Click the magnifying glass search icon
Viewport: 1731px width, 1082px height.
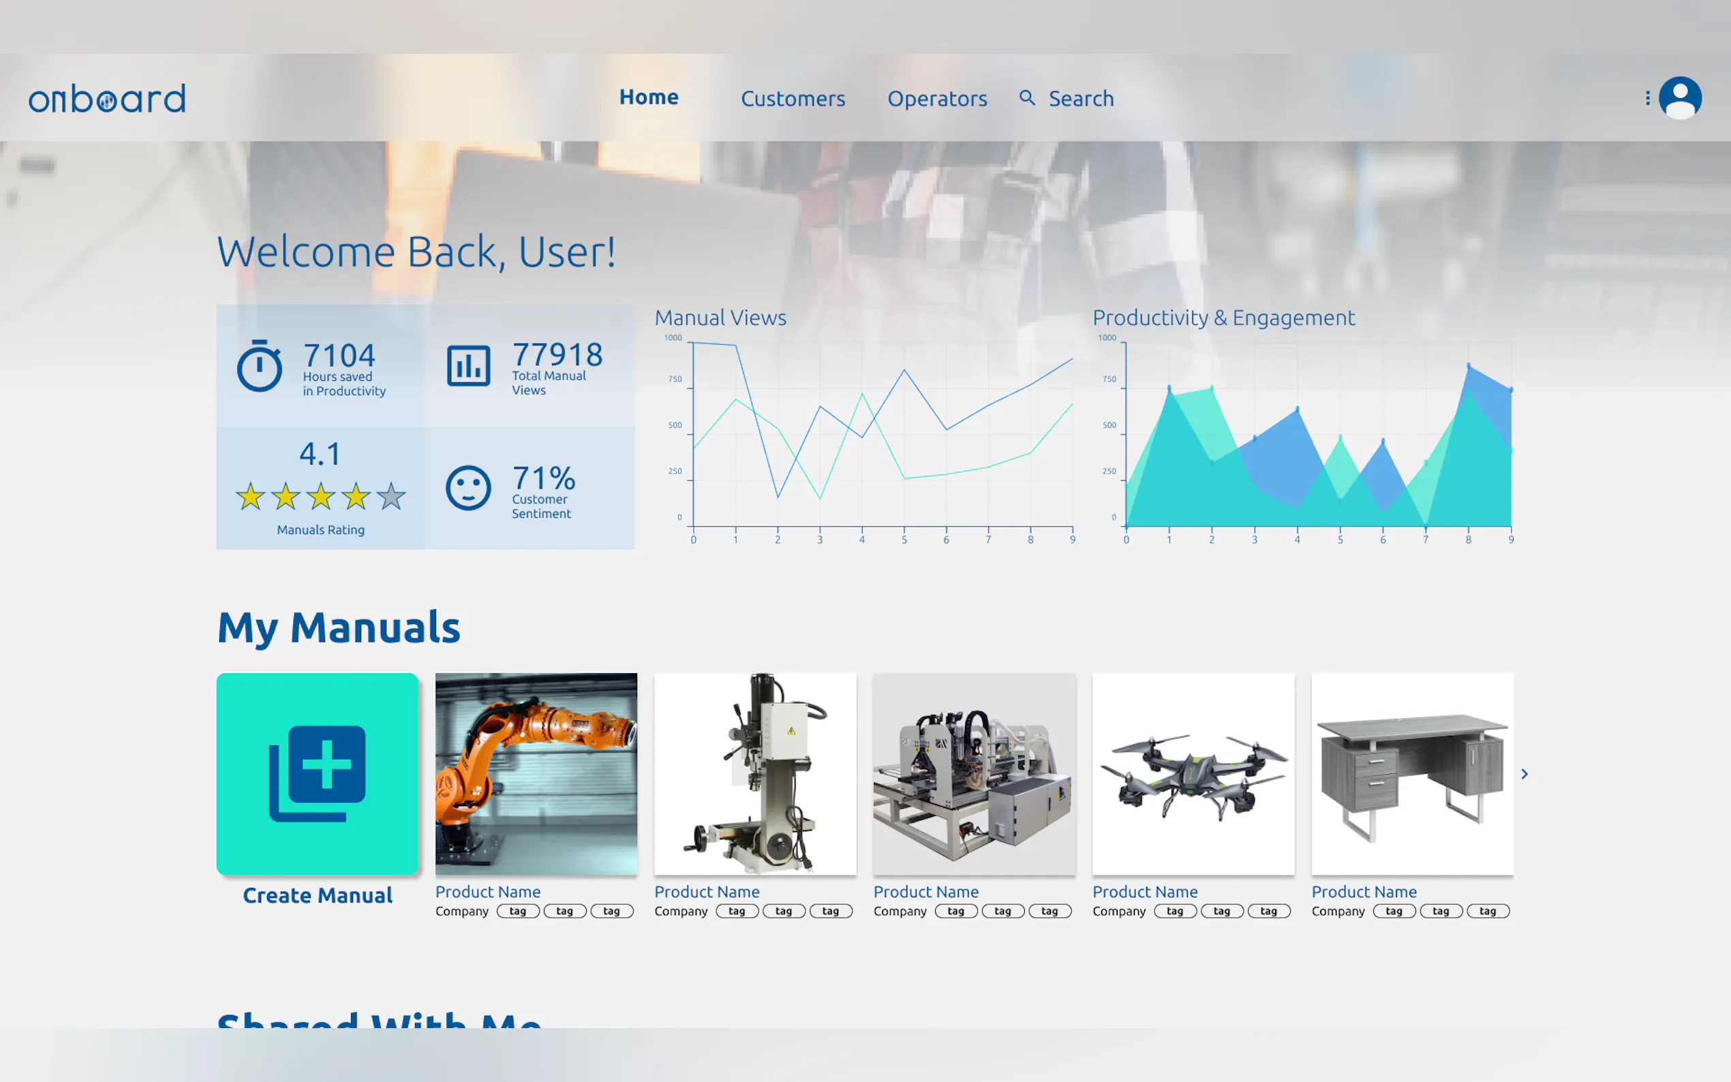point(1027,98)
